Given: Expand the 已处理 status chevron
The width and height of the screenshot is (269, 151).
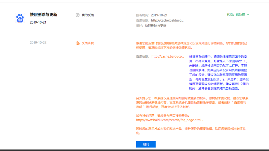Looking at the screenshot, I should [x=248, y=14].
